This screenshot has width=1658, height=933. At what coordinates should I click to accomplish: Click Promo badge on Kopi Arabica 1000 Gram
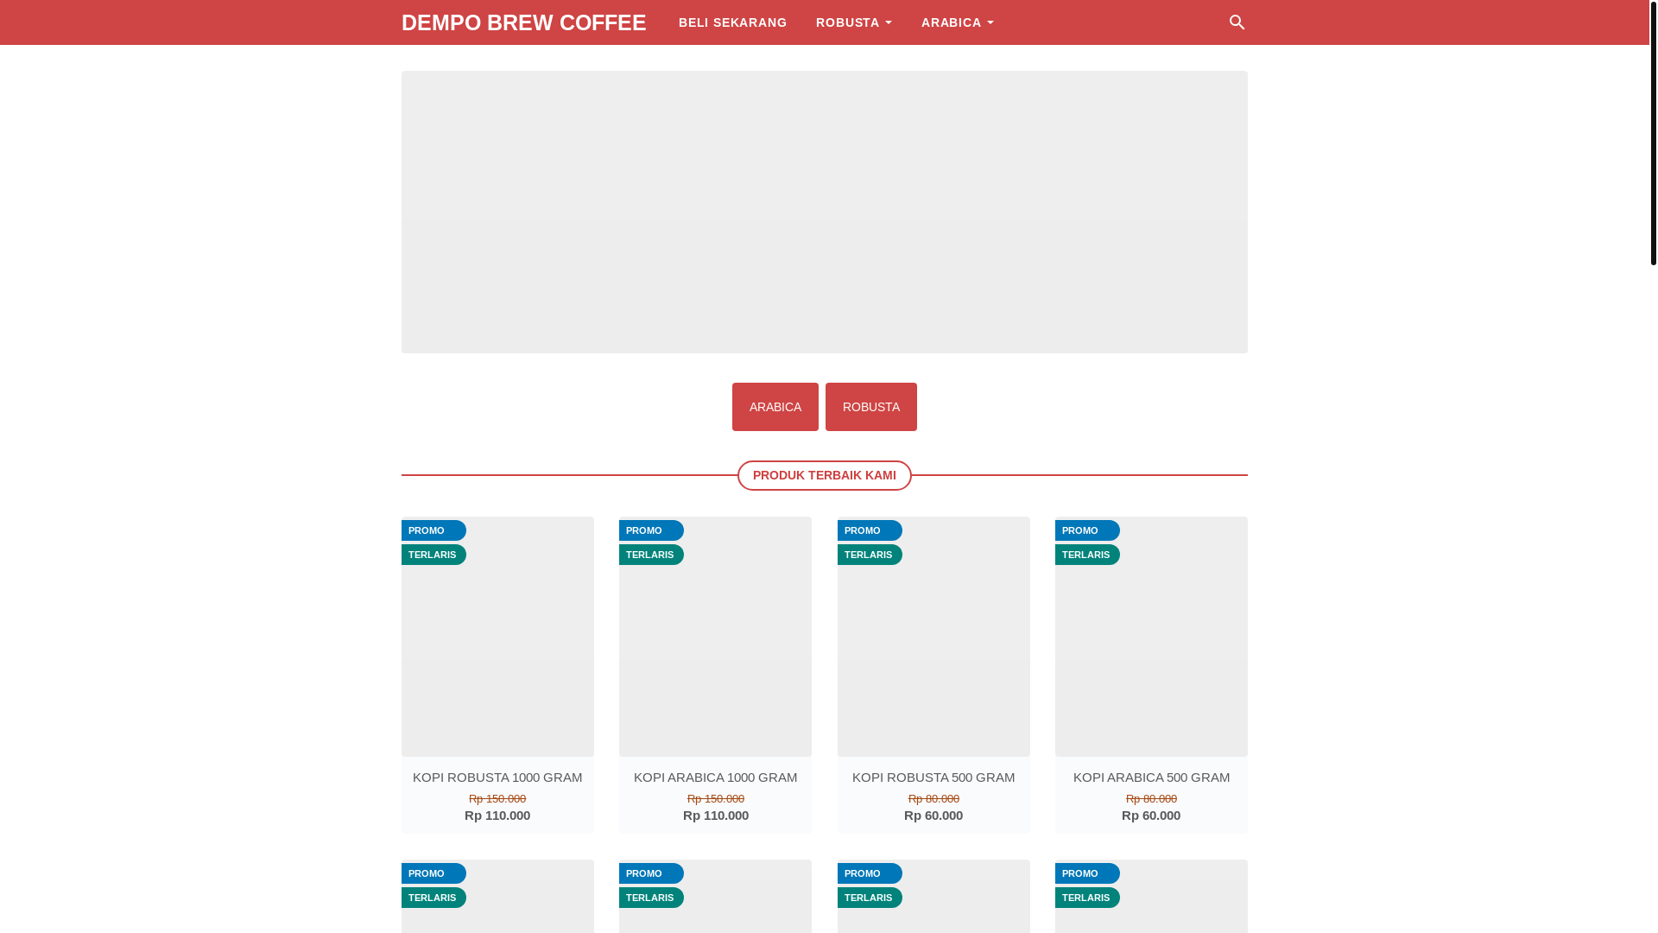(651, 530)
